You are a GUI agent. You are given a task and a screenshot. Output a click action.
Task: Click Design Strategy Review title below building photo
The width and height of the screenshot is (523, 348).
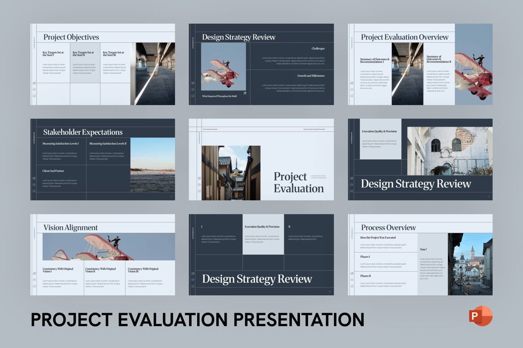coord(416,183)
